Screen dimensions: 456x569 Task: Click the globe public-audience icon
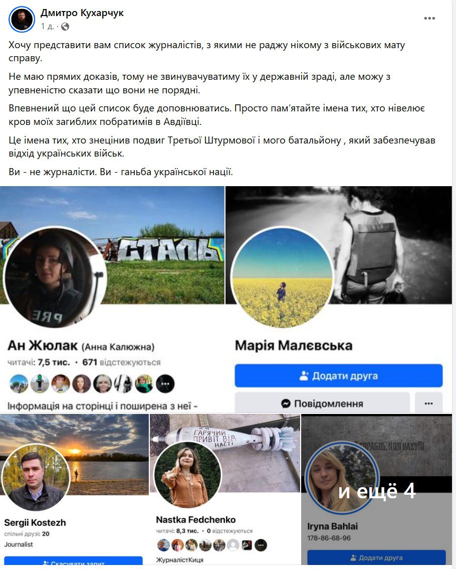pos(65,27)
